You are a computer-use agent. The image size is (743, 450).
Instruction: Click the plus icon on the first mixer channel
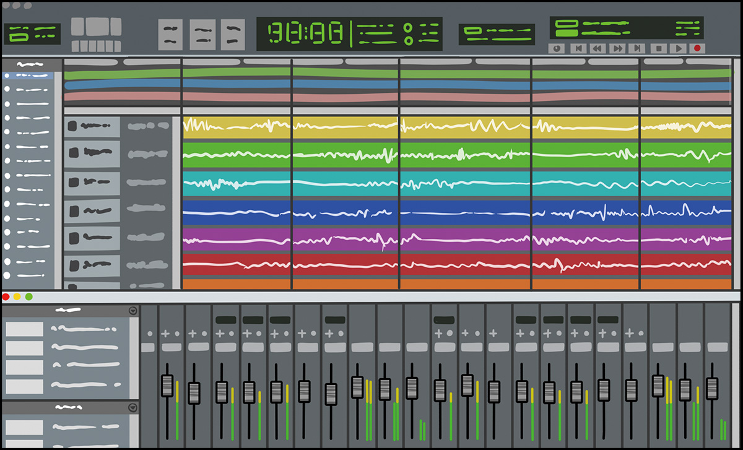click(x=165, y=334)
